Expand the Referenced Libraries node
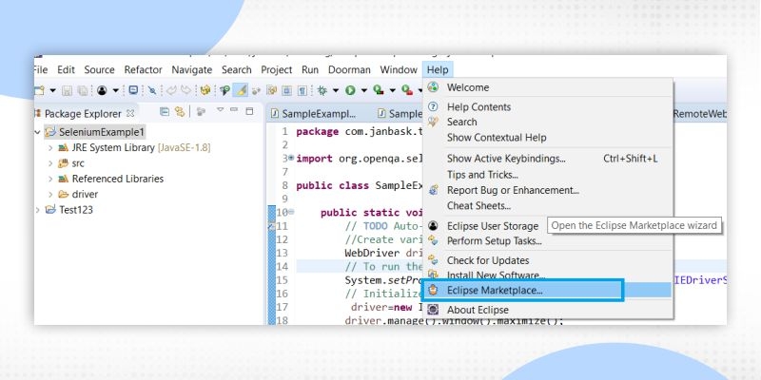The image size is (761, 380). 50,178
